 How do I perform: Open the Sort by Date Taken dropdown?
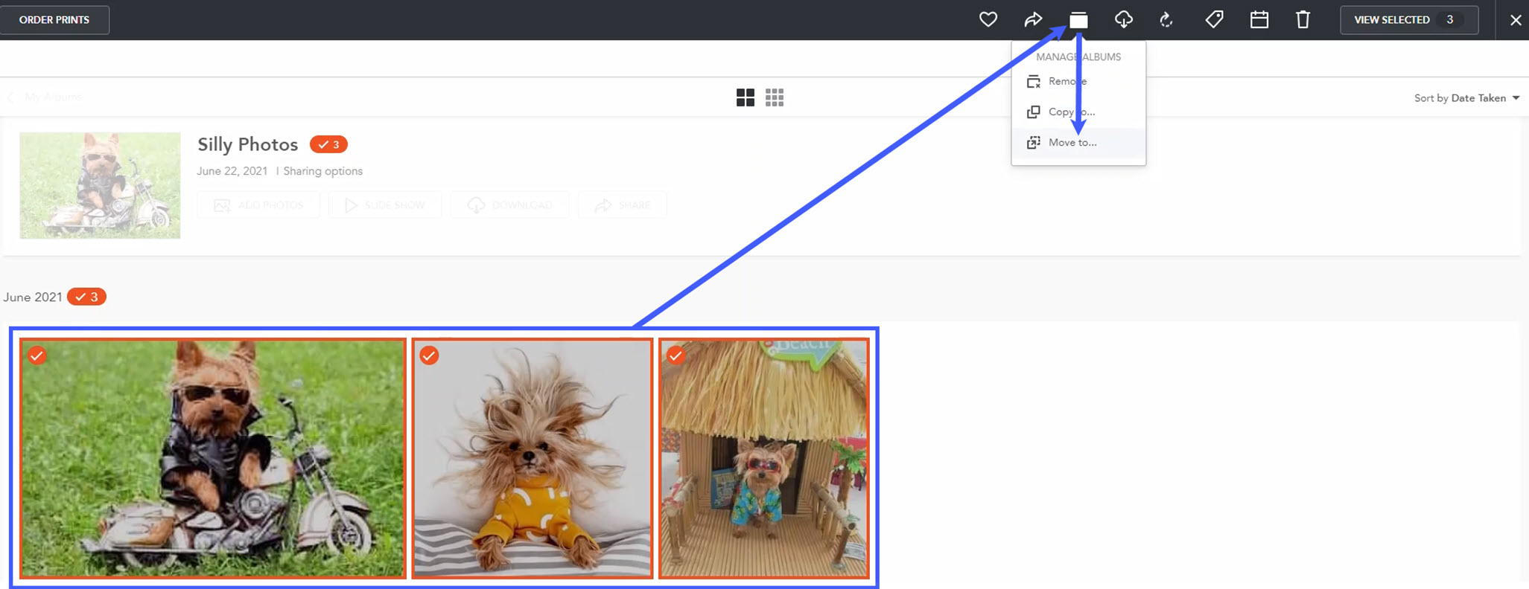click(1466, 98)
